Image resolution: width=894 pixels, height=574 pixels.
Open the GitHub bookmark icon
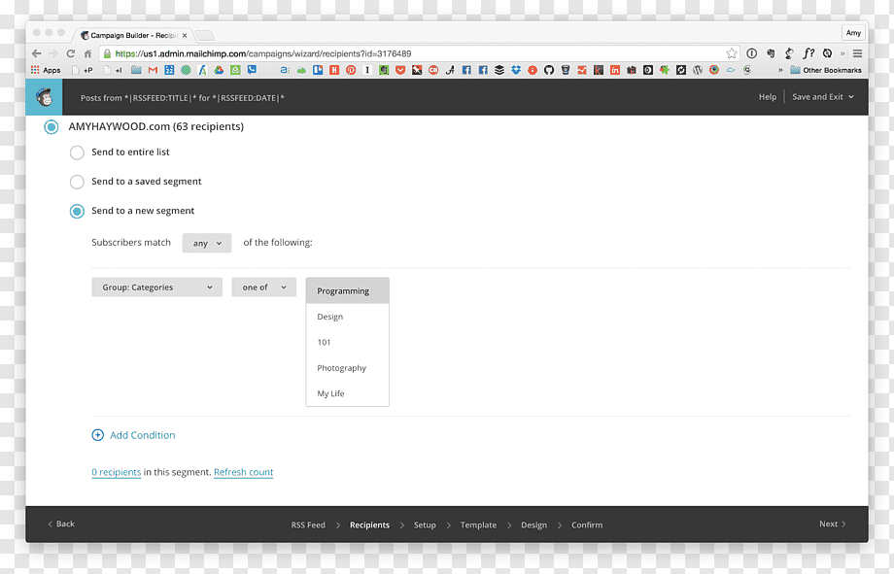(x=549, y=70)
